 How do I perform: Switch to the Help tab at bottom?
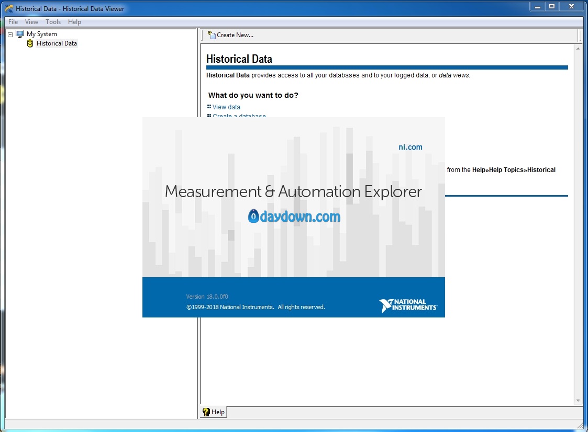(214, 412)
